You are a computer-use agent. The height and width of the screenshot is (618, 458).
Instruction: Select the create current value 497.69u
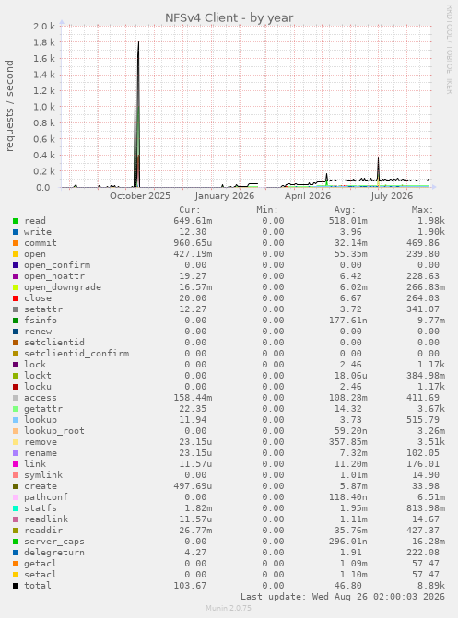(193, 486)
